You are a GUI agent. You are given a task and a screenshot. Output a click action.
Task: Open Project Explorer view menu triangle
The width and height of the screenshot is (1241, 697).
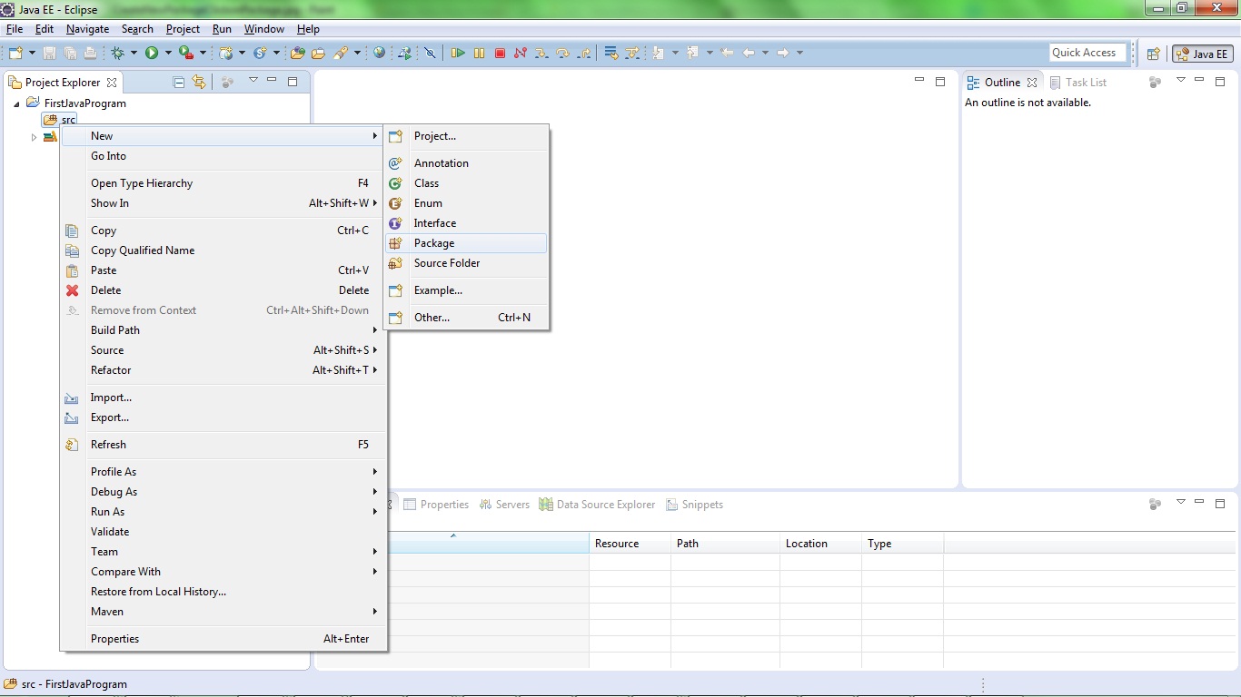click(x=253, y=81)
